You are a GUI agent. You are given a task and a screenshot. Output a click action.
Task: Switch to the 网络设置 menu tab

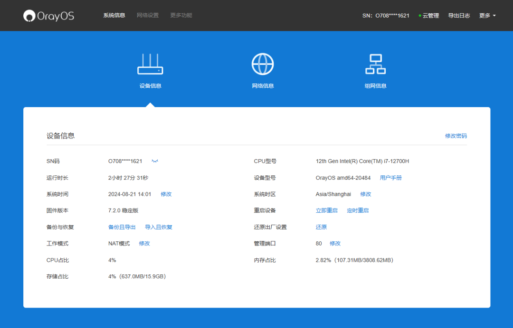point(147,15)
